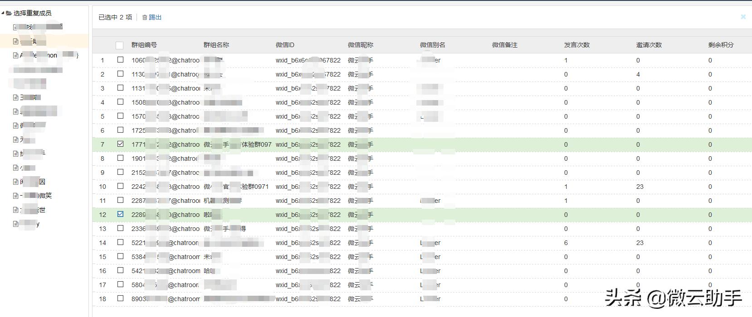Click group name ending 体验群097 in row 7

coord(238,144)
